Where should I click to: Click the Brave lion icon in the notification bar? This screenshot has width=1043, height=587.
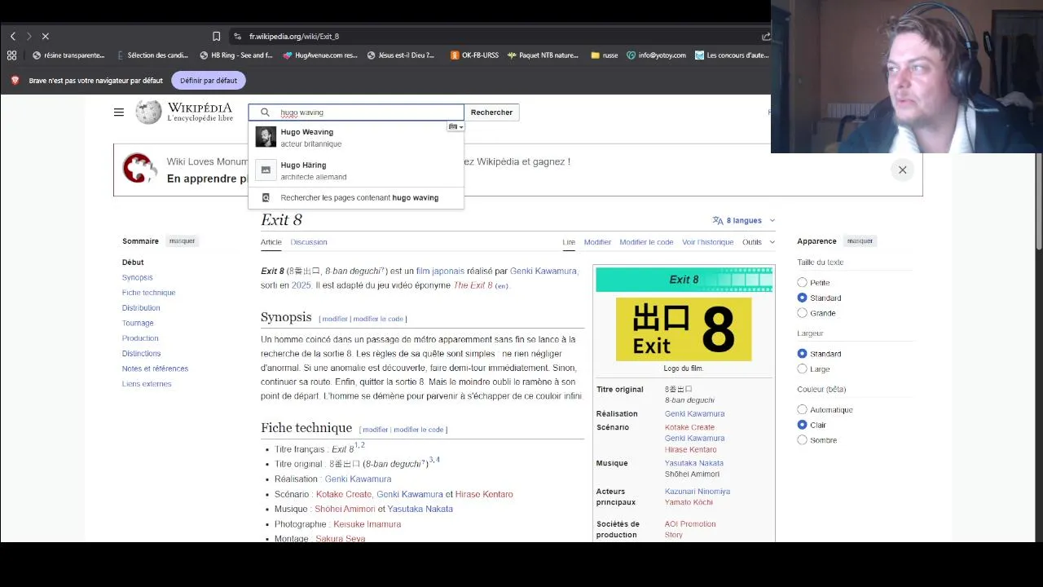15,81
